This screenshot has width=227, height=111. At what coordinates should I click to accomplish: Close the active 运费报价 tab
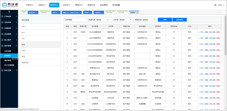click(137, 13)
